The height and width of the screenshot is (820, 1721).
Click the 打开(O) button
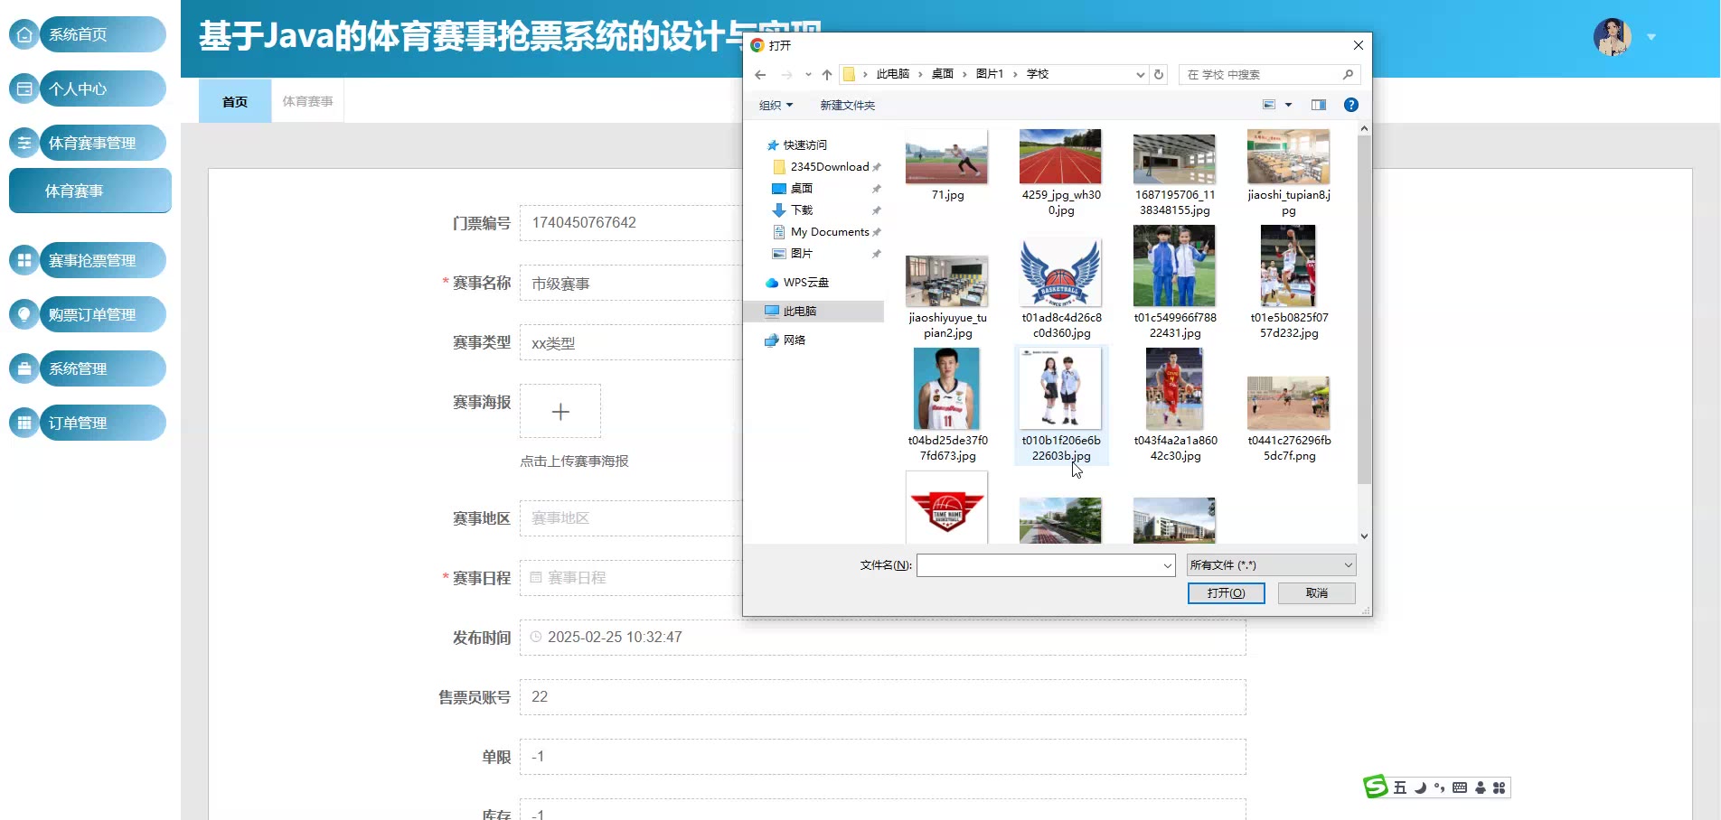point(1226,592)
